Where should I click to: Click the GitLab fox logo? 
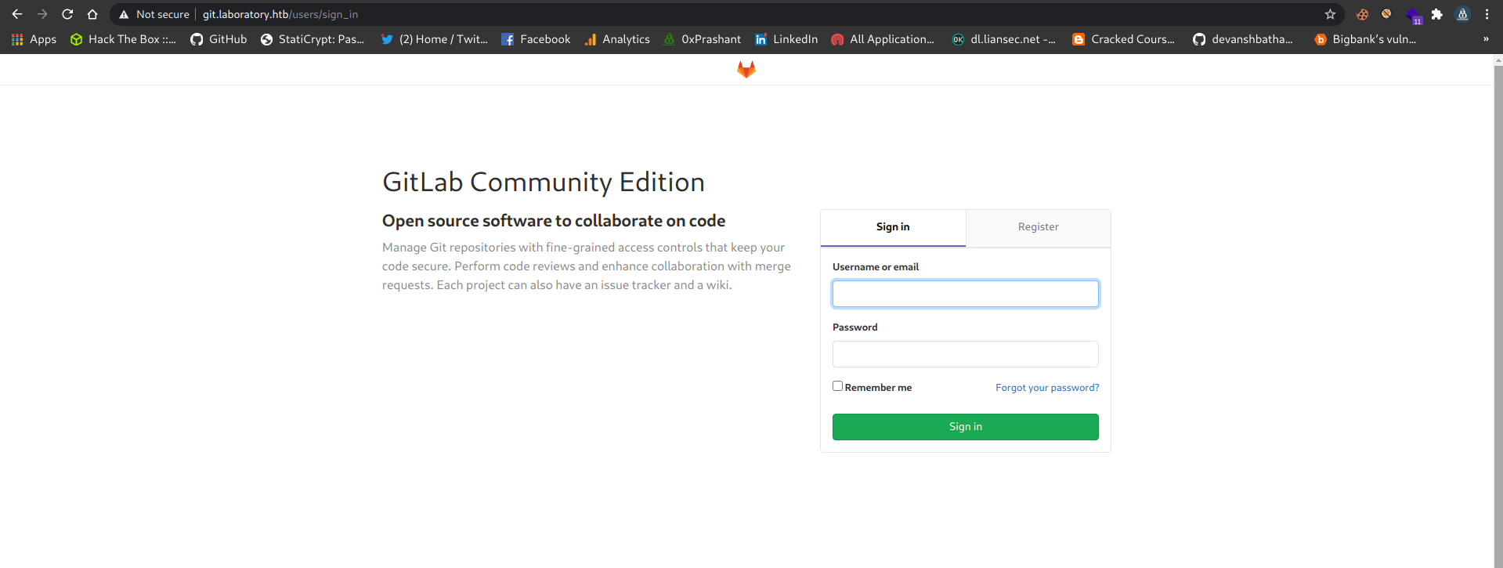tap(746, 70)
